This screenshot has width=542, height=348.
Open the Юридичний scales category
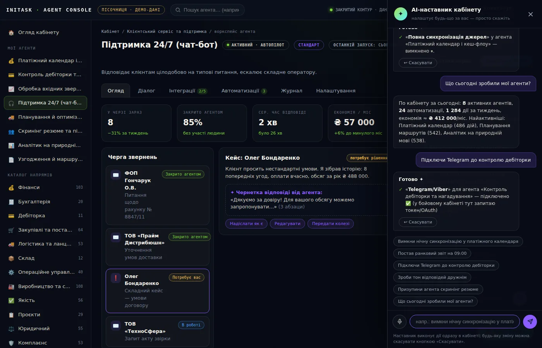(45, 329)
